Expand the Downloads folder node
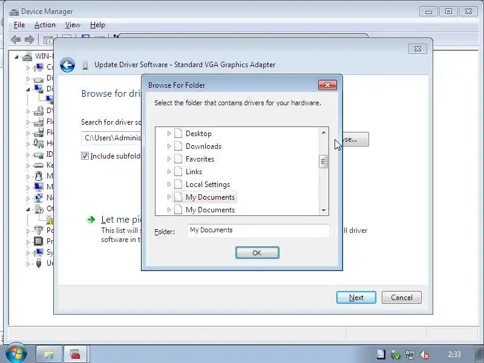The height and width of the screenshot is (363, 484). pyautogui.click(x=169, y=146)
